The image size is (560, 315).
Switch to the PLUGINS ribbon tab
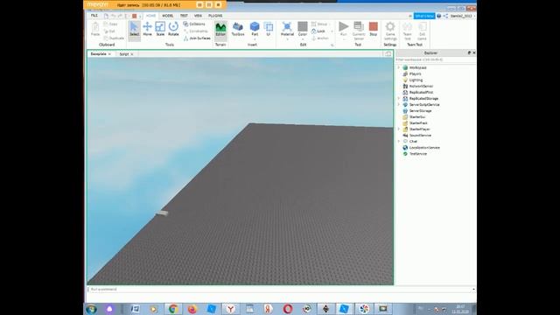pyautogui.click(x=215, y=16)
